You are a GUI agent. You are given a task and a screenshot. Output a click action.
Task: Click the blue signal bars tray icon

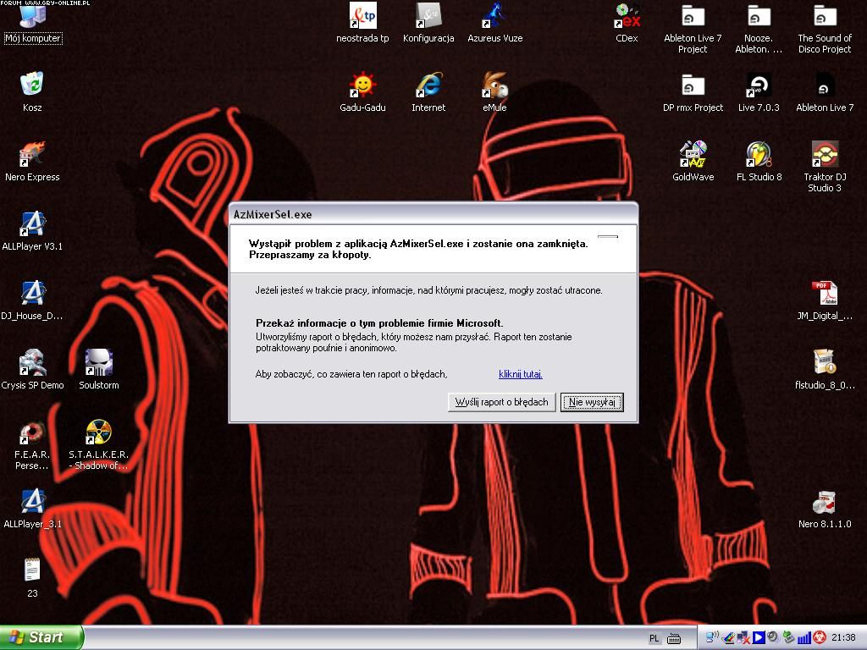click(x=803, y=638)
